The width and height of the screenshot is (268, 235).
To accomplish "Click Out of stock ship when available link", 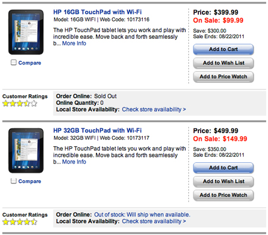I will [142, 215].
